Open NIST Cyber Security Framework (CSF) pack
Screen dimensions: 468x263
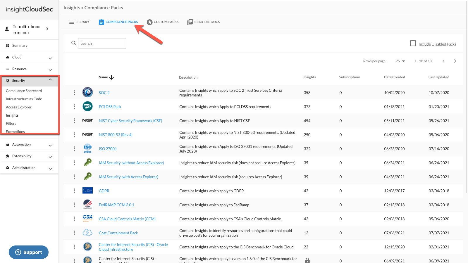[130, 121]
